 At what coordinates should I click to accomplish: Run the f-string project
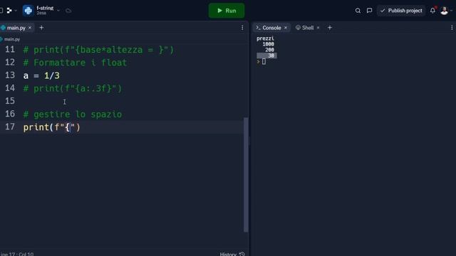[x=227, y=11]
